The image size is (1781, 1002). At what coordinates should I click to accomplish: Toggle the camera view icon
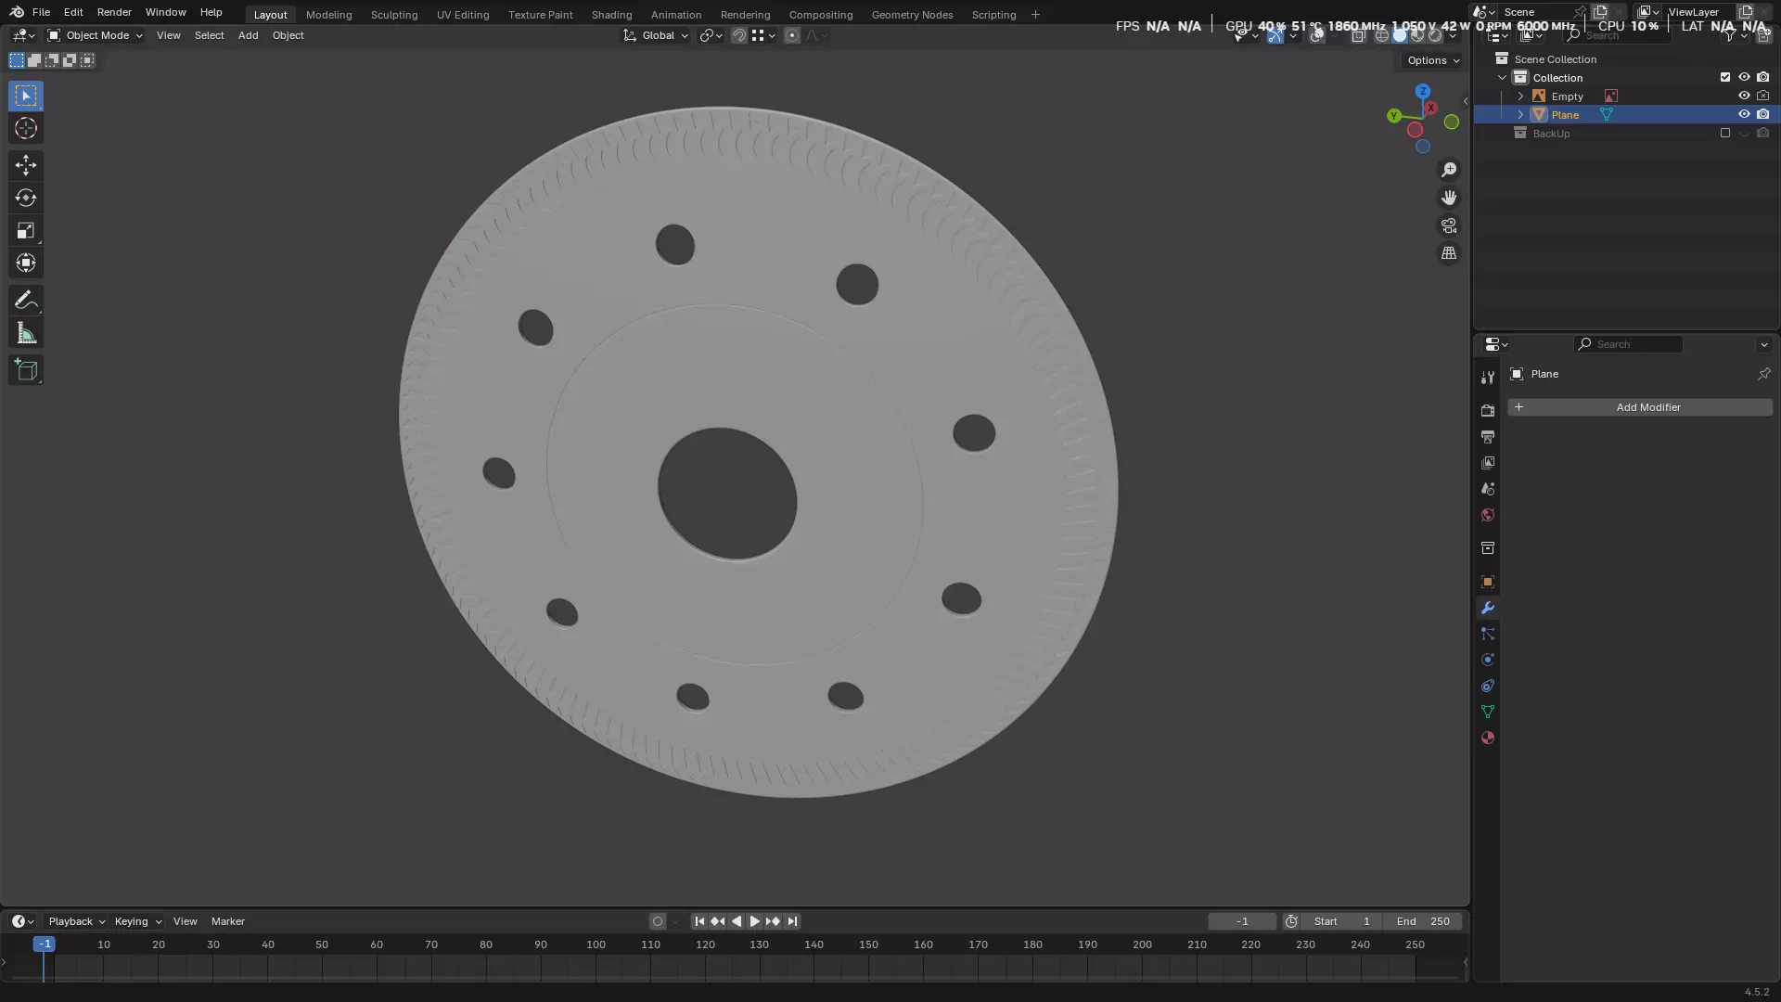coord(1449,225)
